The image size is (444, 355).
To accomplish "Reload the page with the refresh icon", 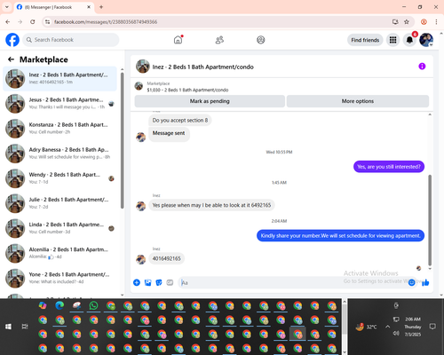I will coord(33,21).
